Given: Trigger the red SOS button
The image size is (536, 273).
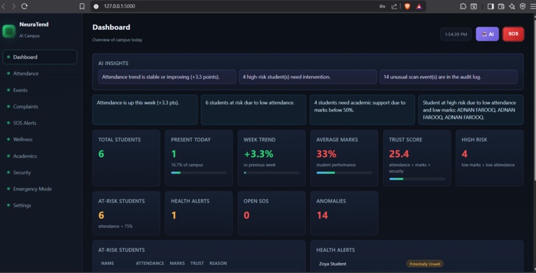Looking at the screenshot, I should tap(513, 34).
